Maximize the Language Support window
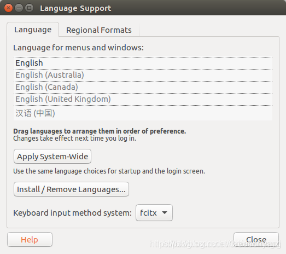 pyautogui.click(x=29, y=8)
